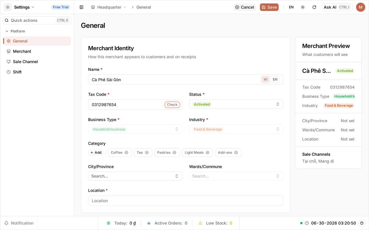This screenshot has height=230, width=369.
Task: Open the user avatar M
Action: (360, 7)
